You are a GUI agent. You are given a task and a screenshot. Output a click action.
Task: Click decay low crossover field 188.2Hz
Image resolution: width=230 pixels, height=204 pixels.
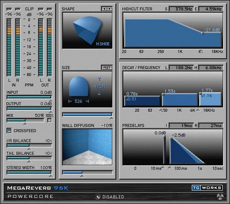tap(181, 67)
